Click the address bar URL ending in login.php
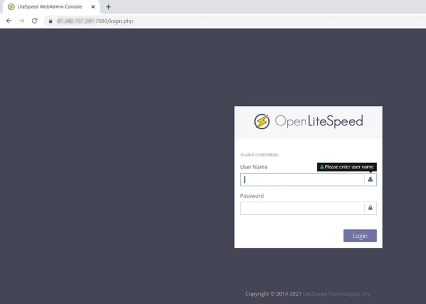Screen dimensions: 426x304 [x=95, y=21]
